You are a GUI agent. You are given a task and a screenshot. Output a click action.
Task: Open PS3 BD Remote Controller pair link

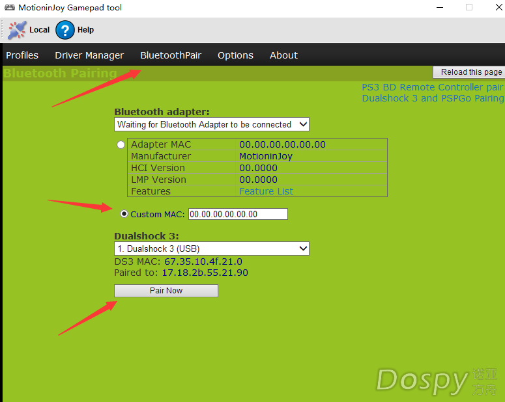tap(432, 87)
